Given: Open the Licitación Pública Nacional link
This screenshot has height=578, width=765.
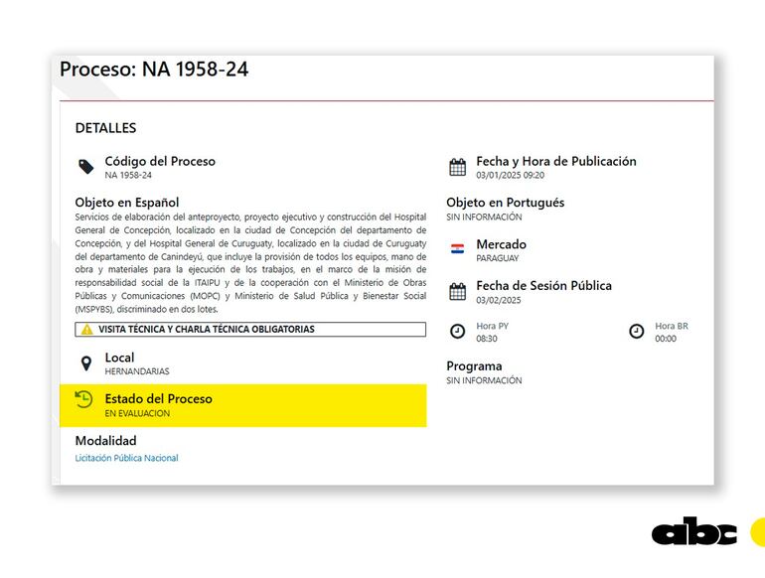Looking at the screenshot, I should coord(127,458).
